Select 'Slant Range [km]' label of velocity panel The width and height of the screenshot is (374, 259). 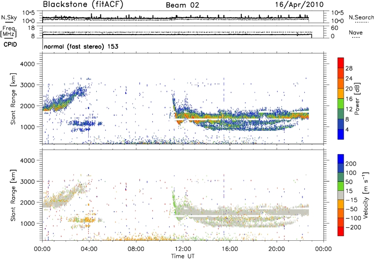coord(13,195)
